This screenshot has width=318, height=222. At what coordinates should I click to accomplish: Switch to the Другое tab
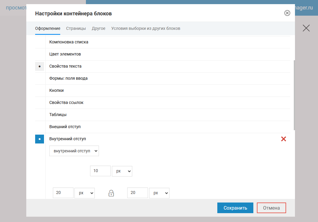[x=98, y=29]
